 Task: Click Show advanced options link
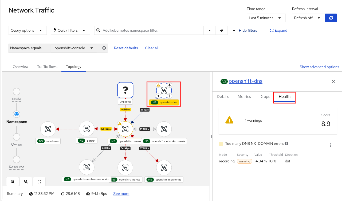point(319,67)
